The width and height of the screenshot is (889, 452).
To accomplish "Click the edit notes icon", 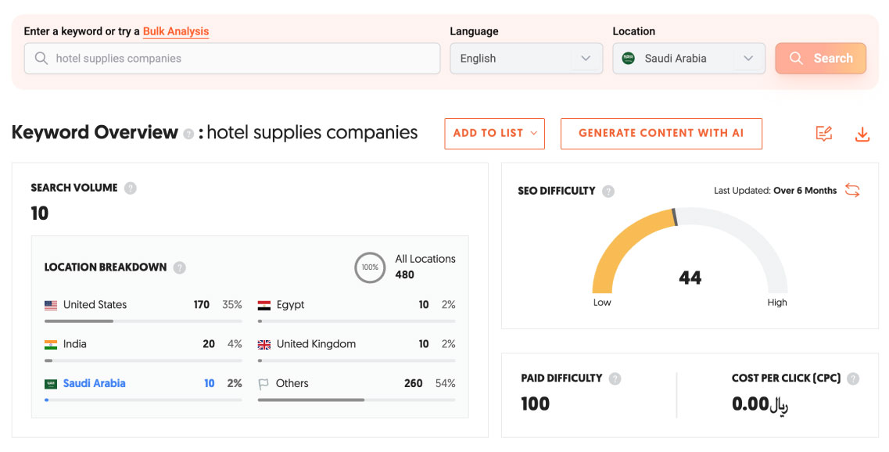I will click(x=823, y=135).
